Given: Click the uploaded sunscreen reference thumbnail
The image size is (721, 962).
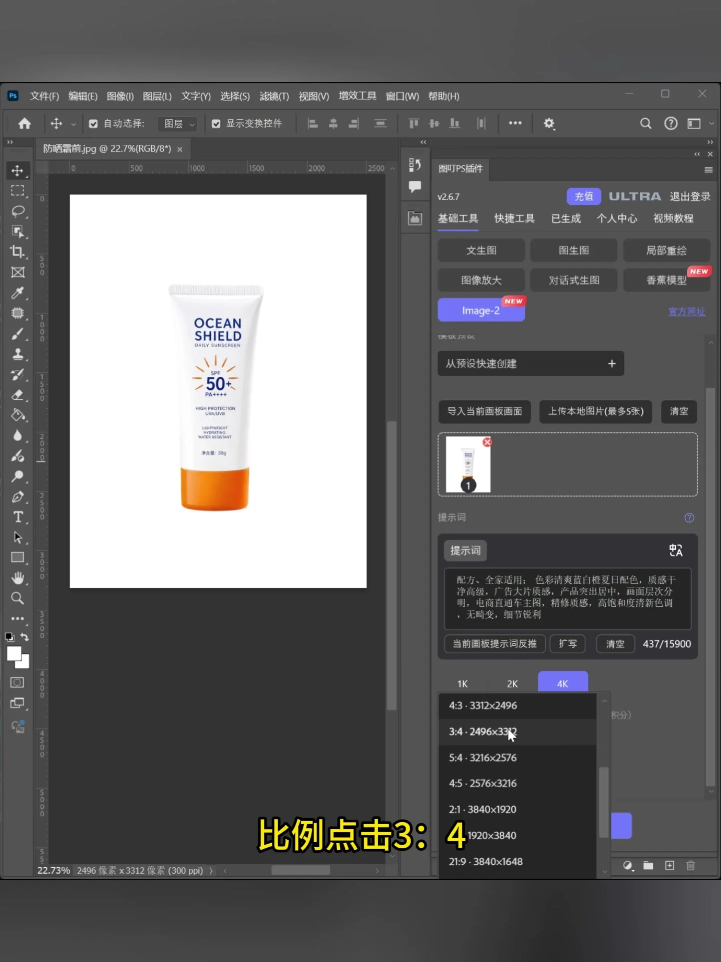Looking at the screenshot, I should click(468, 464).
